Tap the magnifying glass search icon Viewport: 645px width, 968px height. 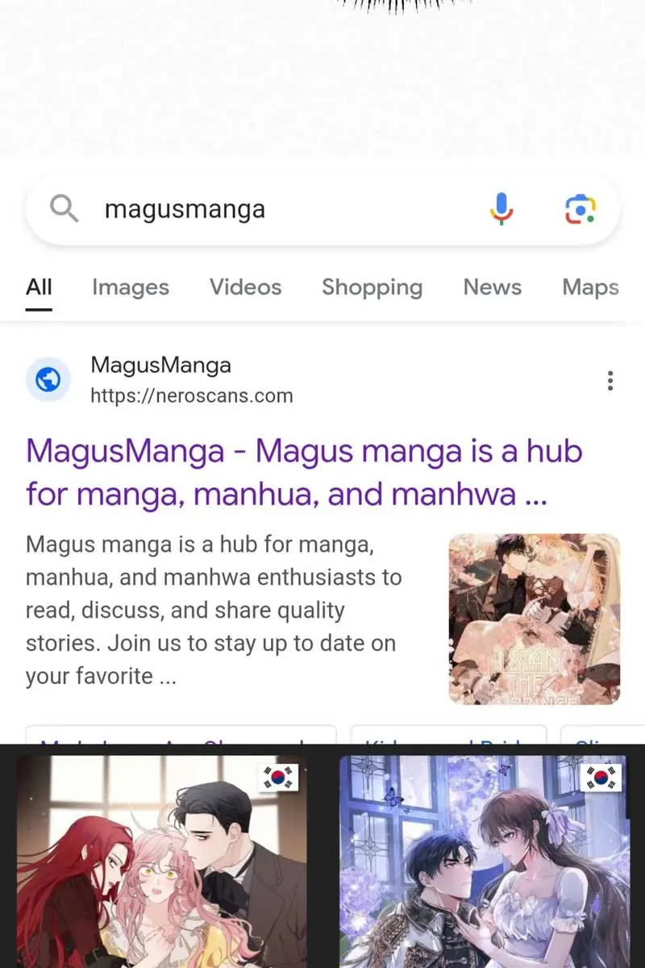tap(64, 210)
